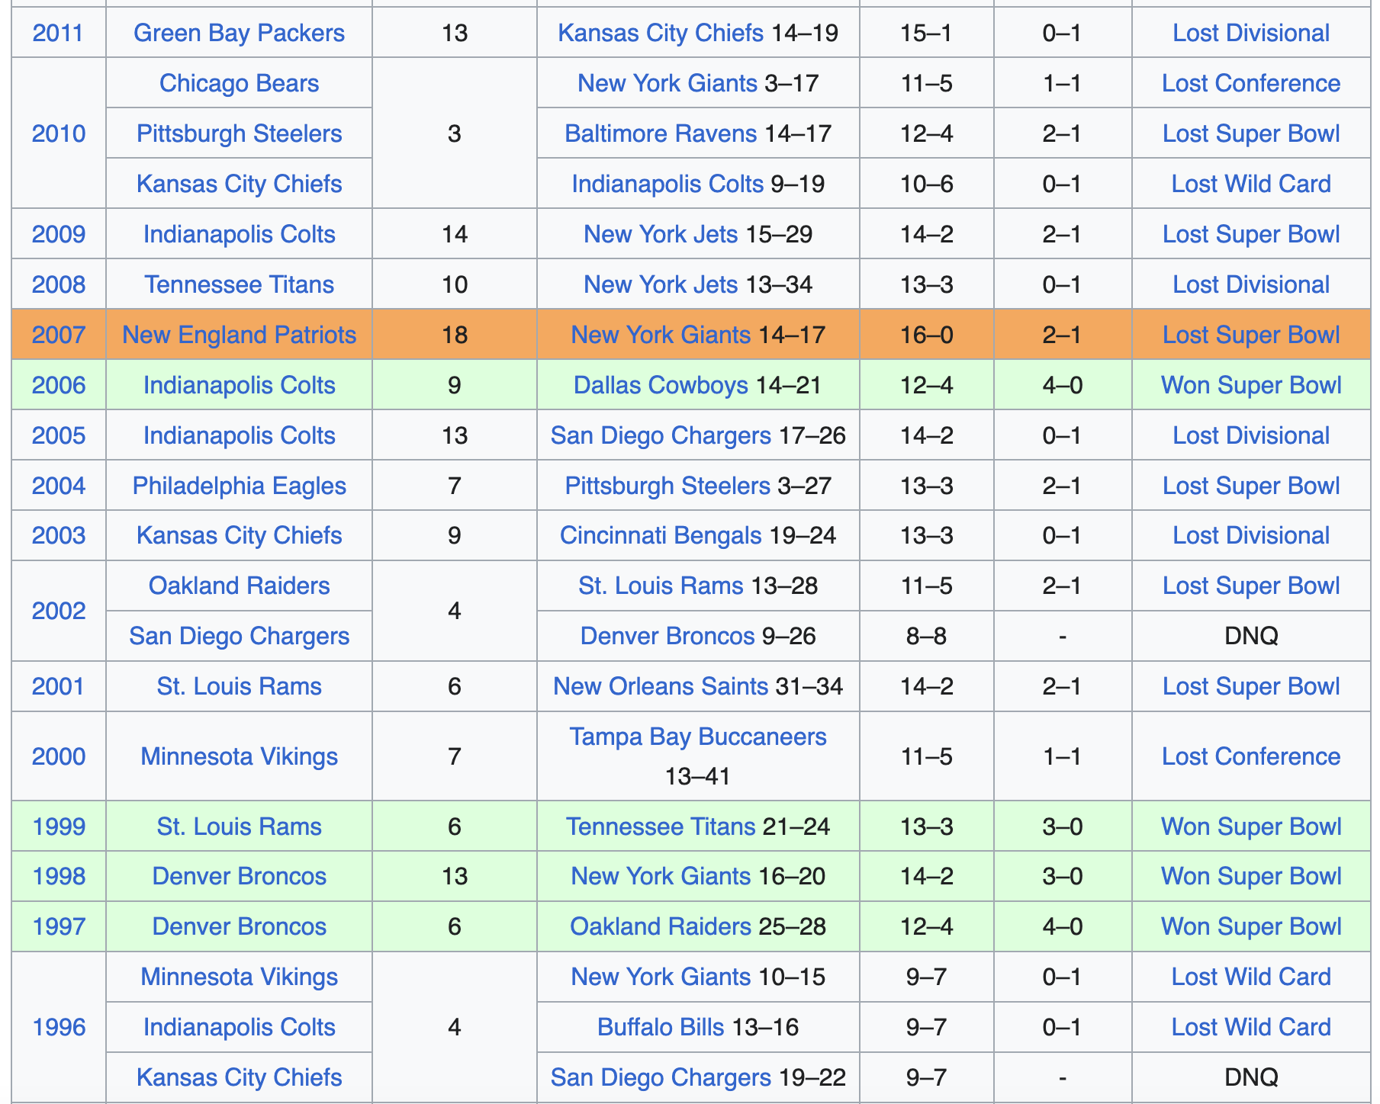
Task: Open Oakland Raiders 25–28 opponent link
Action: (661, 926)
